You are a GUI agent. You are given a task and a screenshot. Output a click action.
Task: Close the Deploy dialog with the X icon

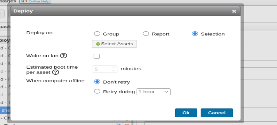(234, 11)
